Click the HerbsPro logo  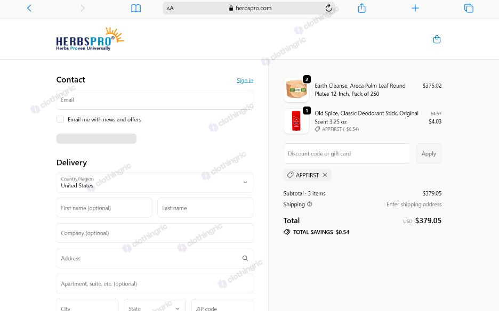(x=90, y=39)
